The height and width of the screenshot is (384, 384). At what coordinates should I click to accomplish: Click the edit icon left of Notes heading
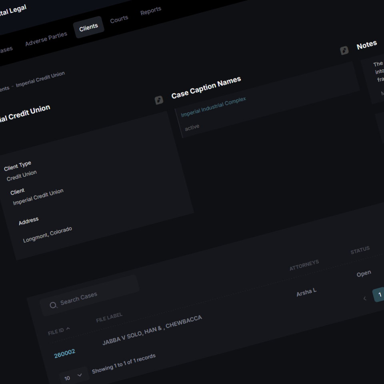(344, 50)
